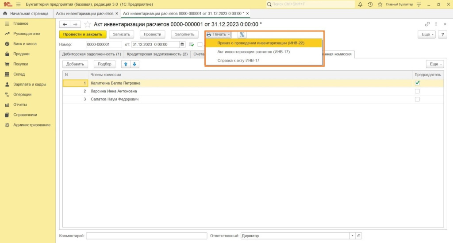Screen dimensions: 453x243
Task: Check chairman box for Салатов Наум Федорович
Action: [x=417, y=100]
